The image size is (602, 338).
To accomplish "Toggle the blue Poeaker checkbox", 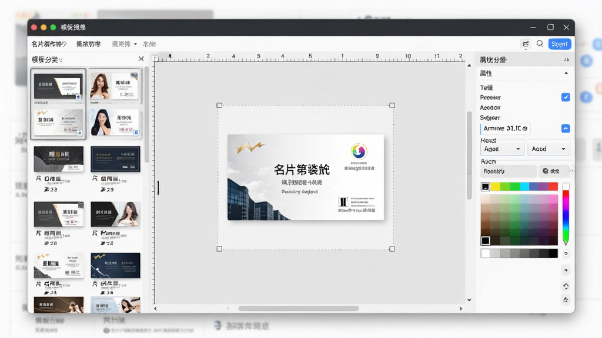I will point(566,97).
